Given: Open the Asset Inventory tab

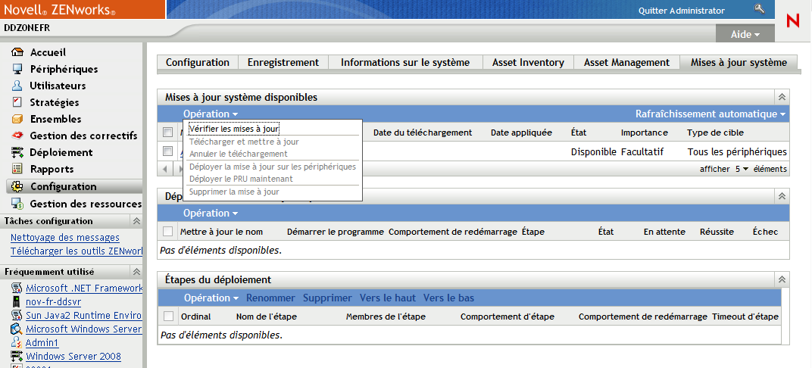Looking at the screenshot, I should click(528, 63).
